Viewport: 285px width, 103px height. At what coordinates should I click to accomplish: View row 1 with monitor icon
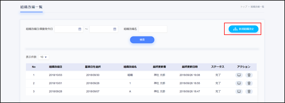point(239,75)
